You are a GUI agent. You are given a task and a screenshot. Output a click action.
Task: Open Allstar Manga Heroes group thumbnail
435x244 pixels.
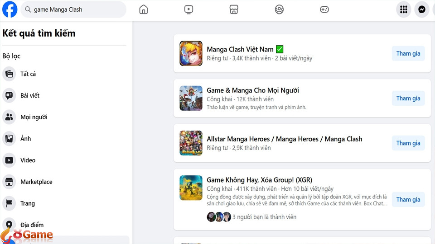(191, 143)
